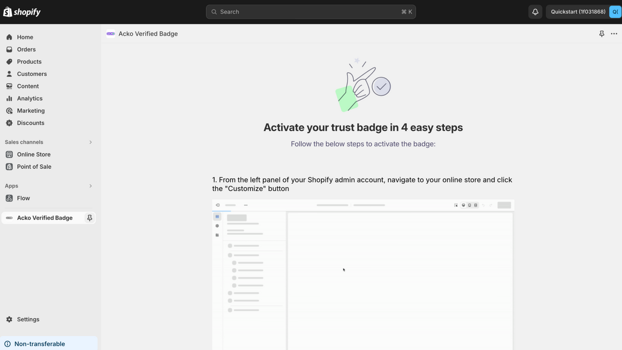Click the Point of Sale icon
The width and height of the screenshot is (622, 350).
pos(9,167)
